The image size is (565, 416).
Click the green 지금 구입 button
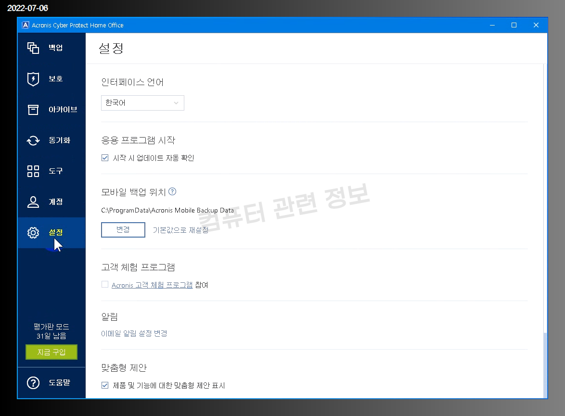(51, 352)
